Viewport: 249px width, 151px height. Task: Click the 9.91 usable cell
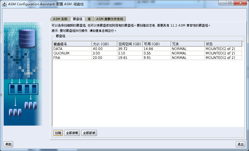pos(156,57)
